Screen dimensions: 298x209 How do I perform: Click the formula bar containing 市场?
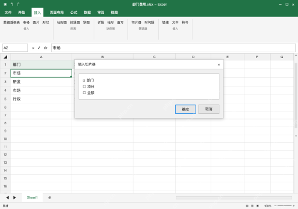(173, 48)
